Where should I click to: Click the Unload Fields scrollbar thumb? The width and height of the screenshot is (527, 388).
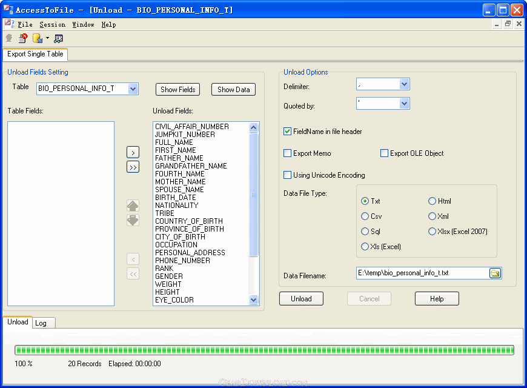pyautogui.click(x=254, y=195)
